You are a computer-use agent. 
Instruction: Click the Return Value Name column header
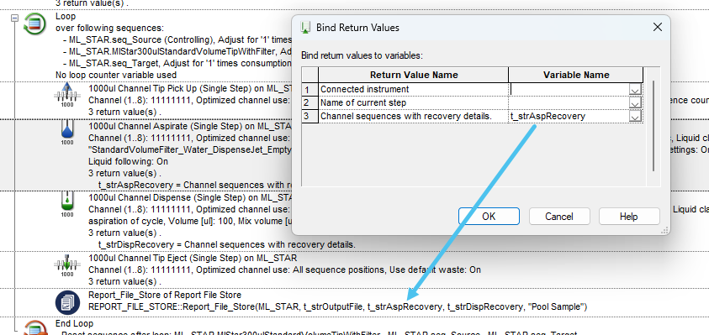(x=414, y=75)
